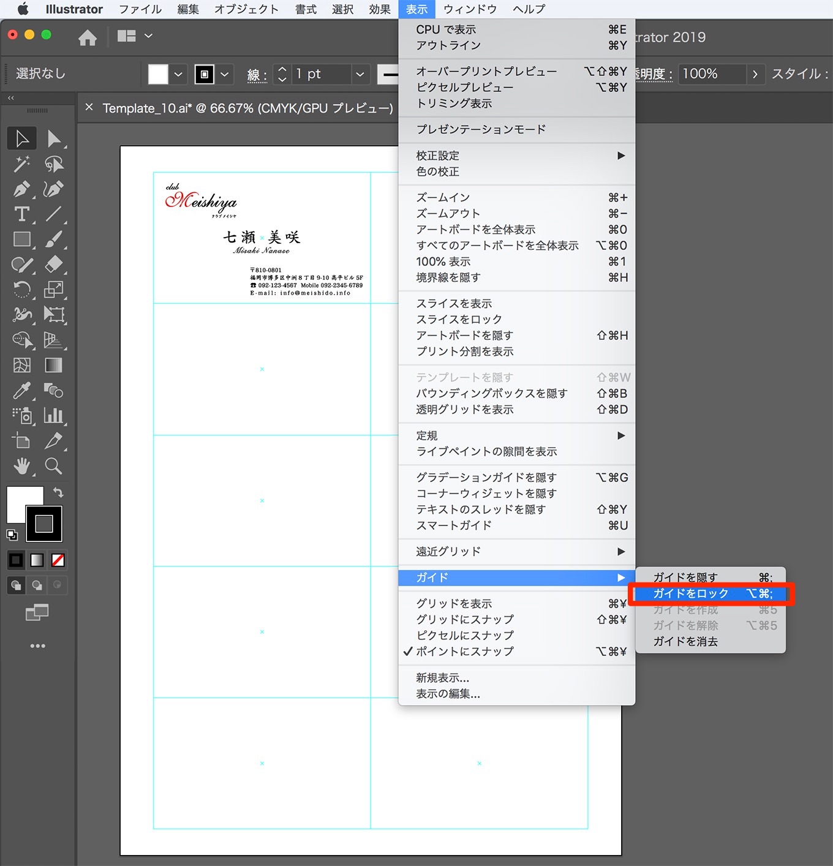Pick the Mesh tool

pyautogui.click(x=22, y=365)
